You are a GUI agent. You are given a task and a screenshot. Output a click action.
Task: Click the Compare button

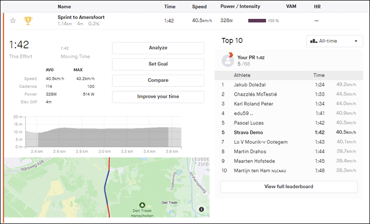click(158, 80)
